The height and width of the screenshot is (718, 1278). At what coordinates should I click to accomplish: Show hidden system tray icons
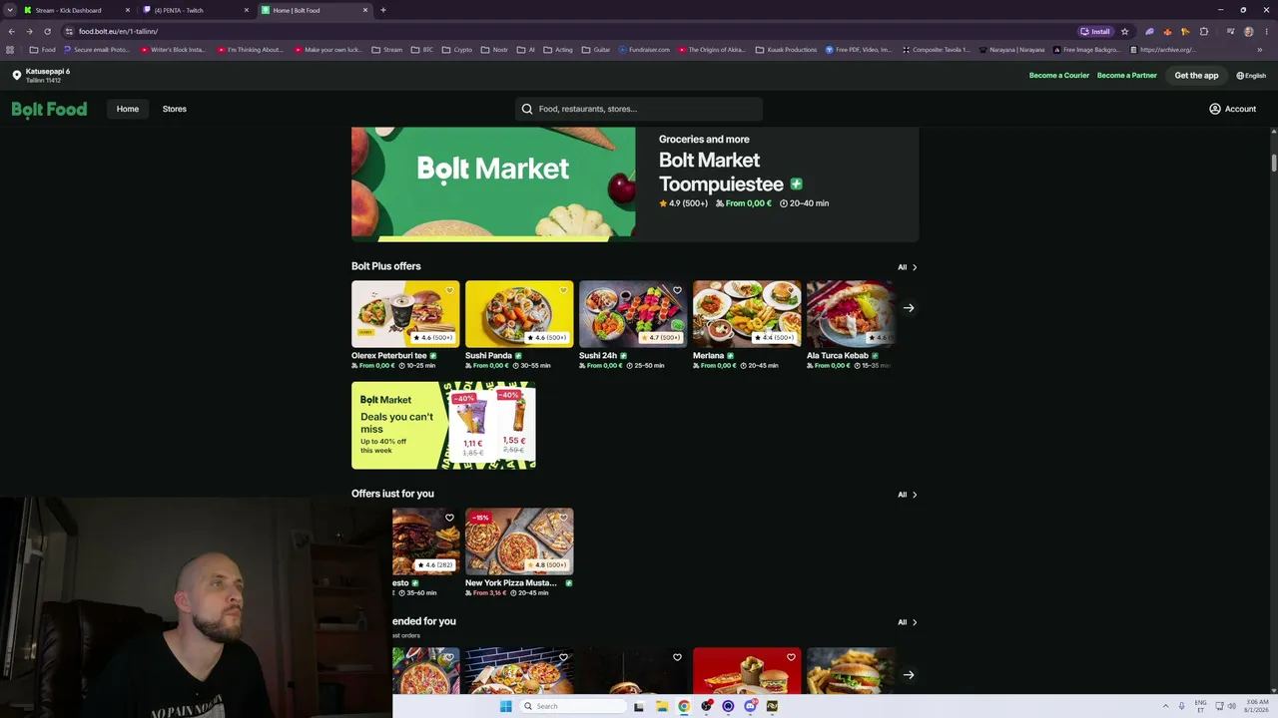coord(1165,706)
